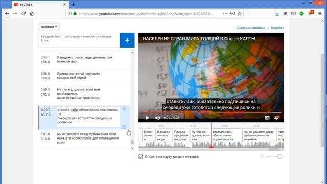Select timeline caption block 'ставьте лайк'

(227, 135)
